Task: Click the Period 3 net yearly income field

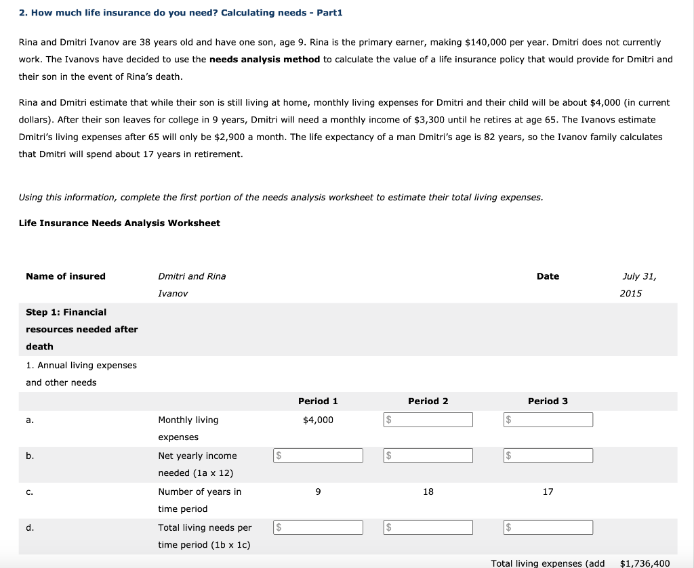Action: (548, 455)
